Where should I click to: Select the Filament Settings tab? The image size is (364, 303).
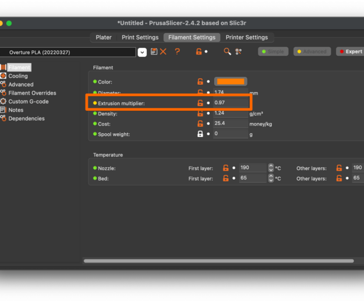[192, 38]
